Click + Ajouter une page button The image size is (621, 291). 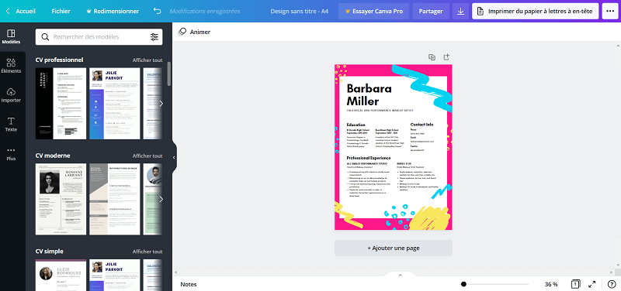pos(394,248)
